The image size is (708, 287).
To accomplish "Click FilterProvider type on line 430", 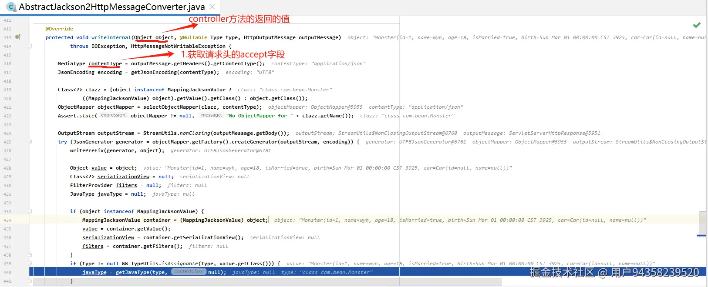I will [x=91, y=185].
